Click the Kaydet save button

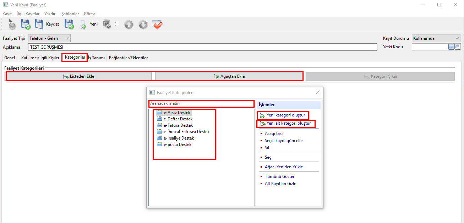[x=47, y=25]
